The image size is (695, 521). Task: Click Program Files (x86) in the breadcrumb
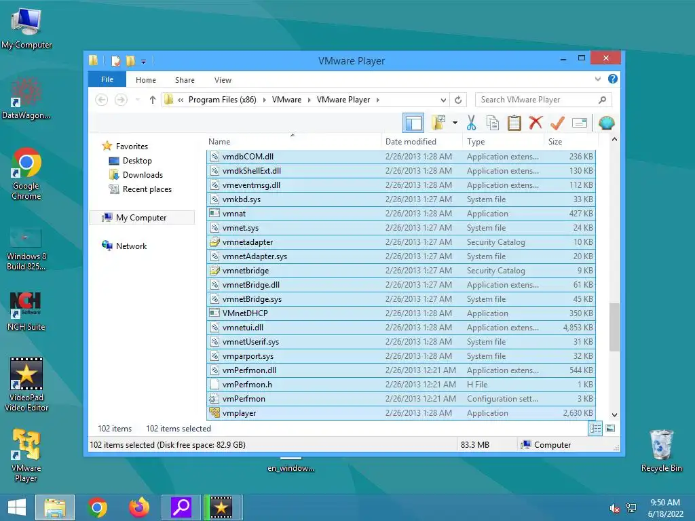(223, 100)
